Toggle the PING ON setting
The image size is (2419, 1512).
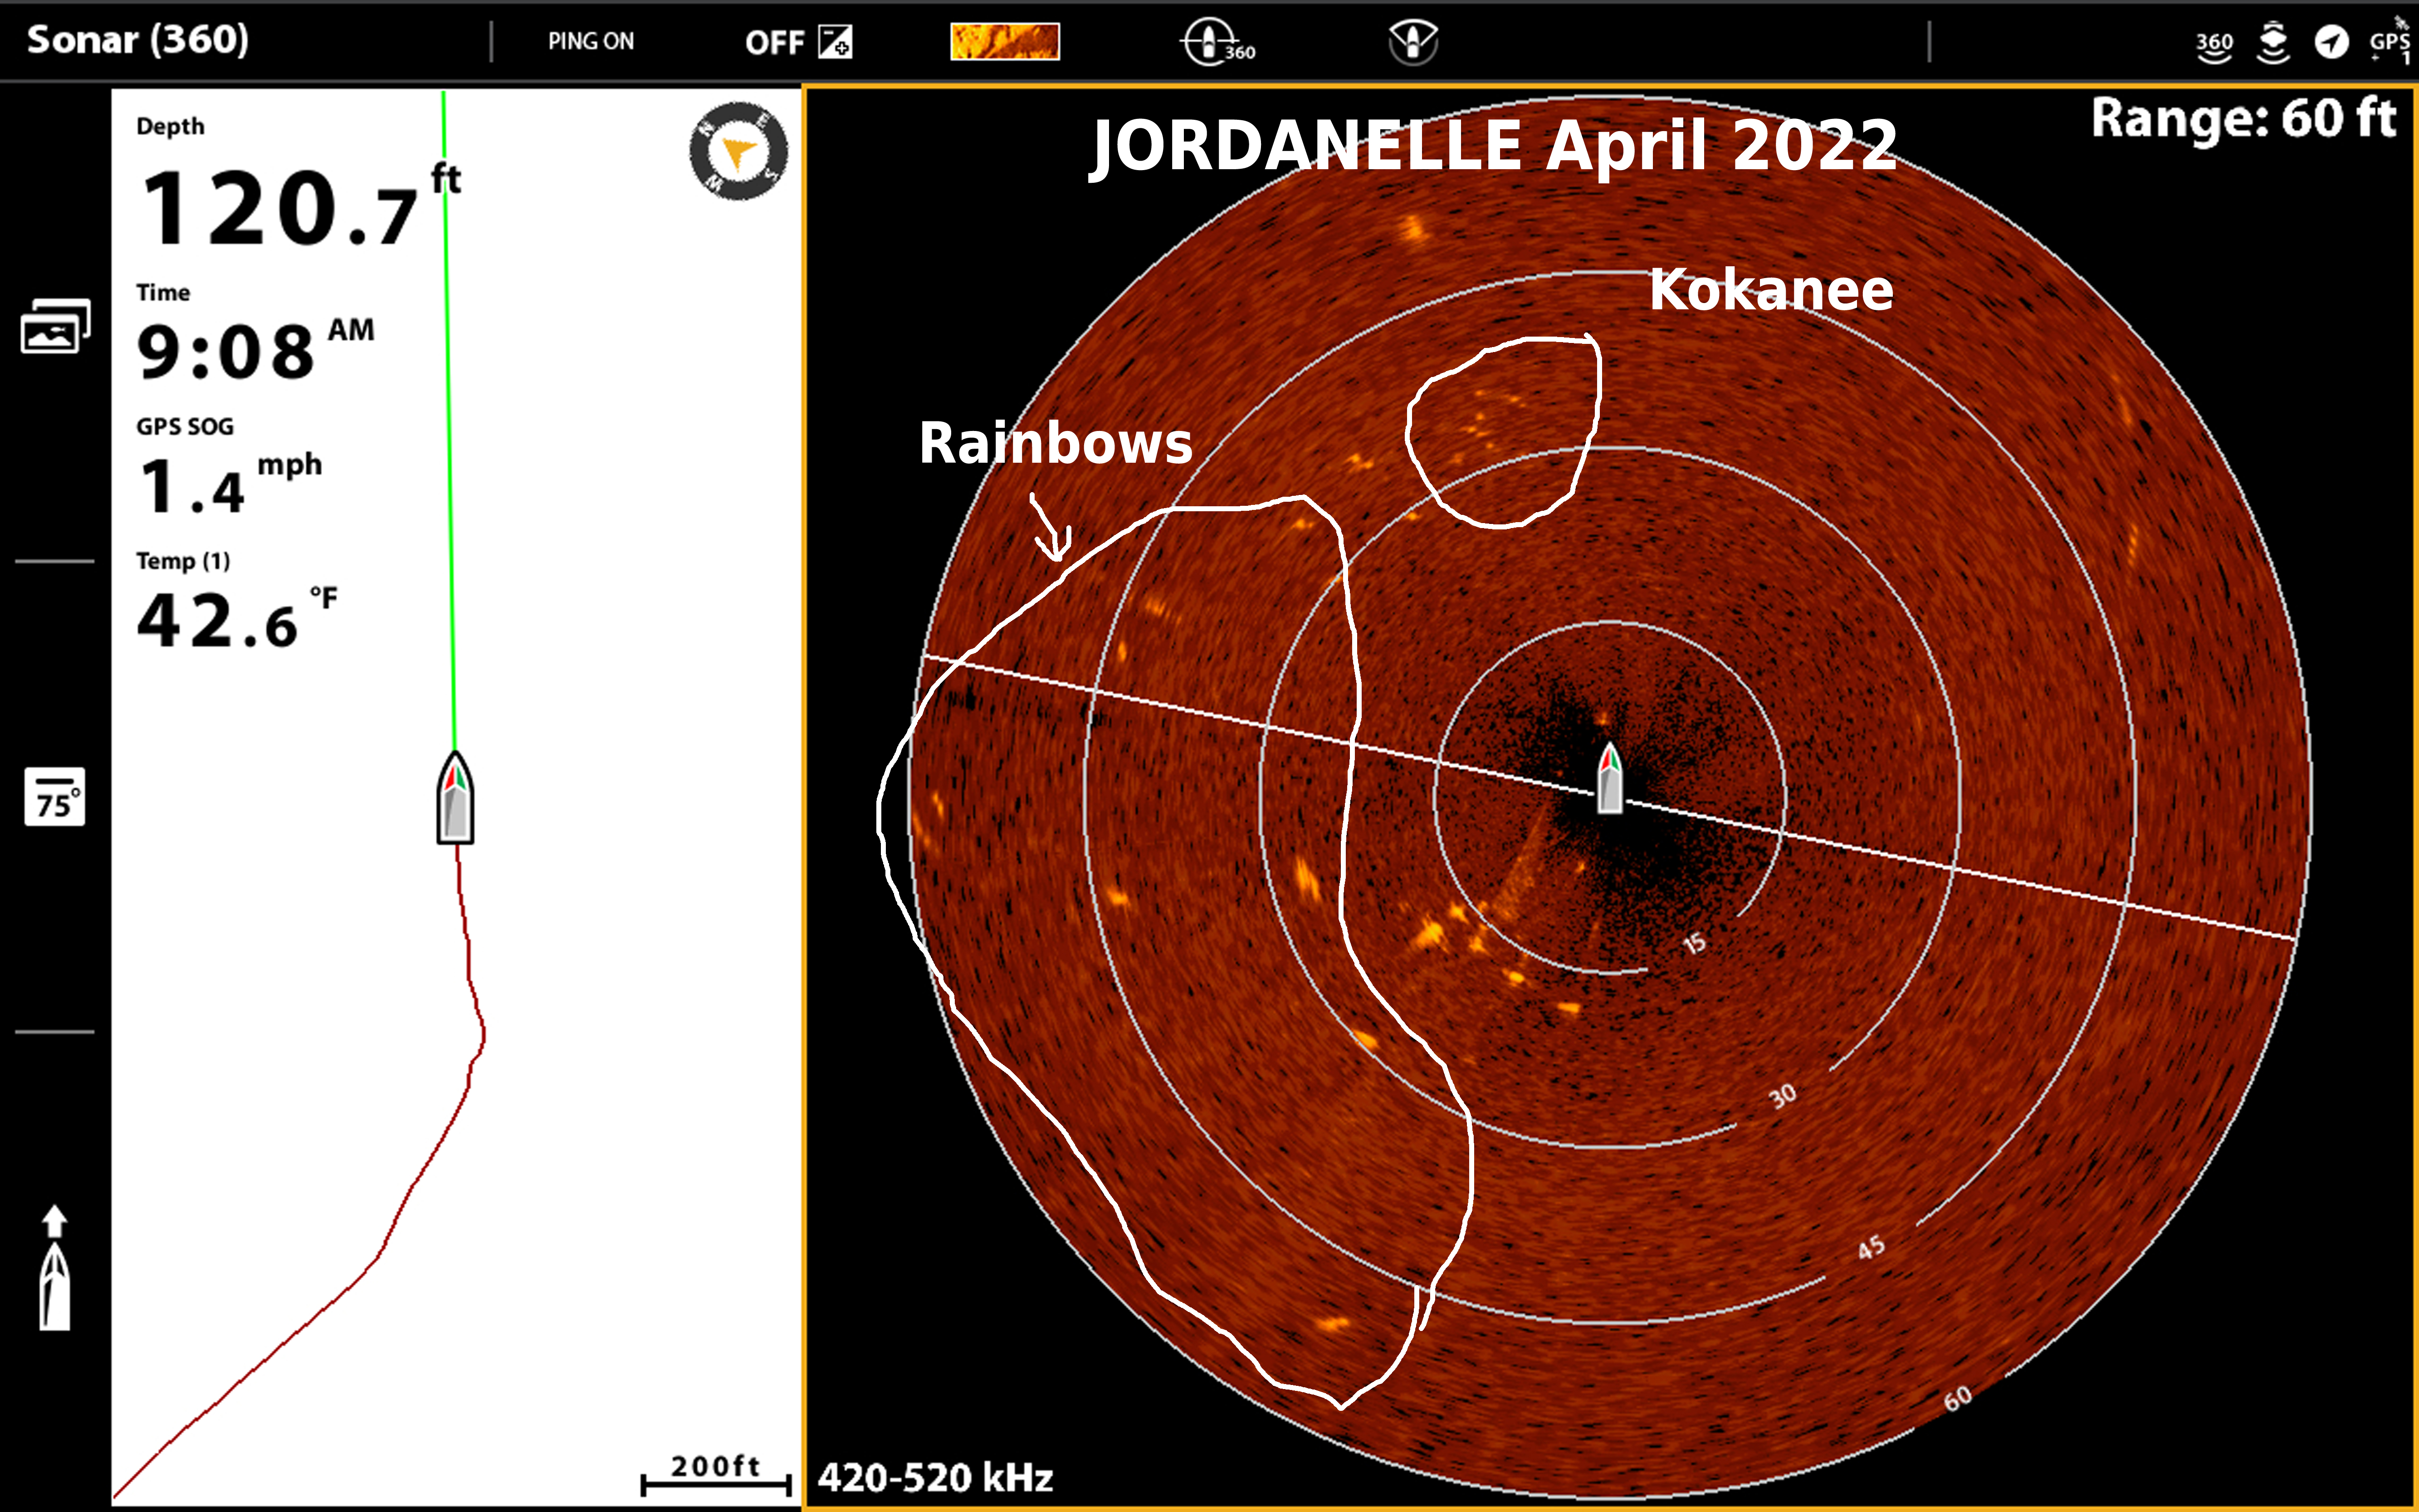point(591,41)
